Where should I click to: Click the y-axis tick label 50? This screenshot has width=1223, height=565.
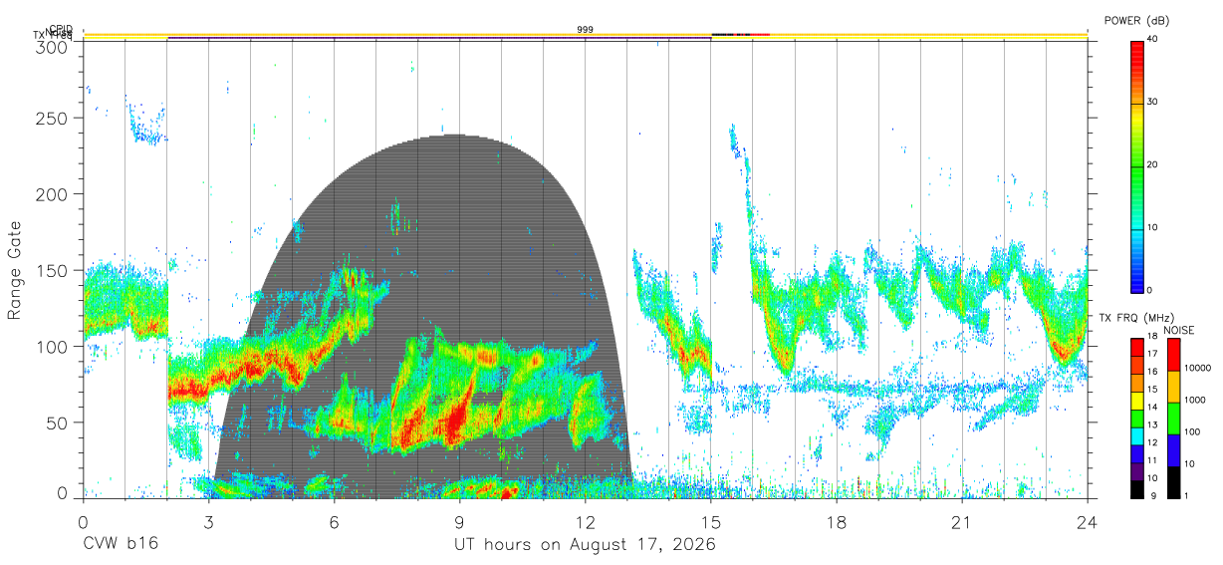pos(59,422)
